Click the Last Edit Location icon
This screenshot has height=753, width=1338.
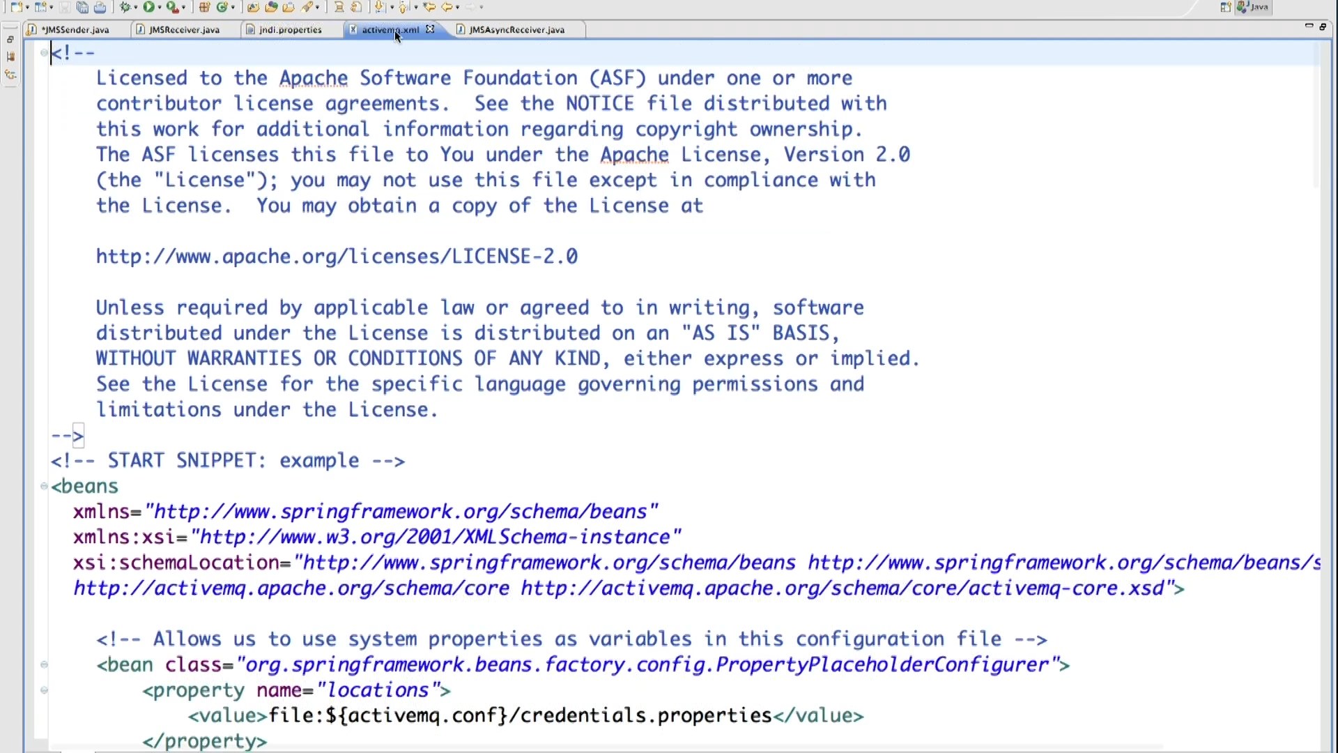pyautogui.click(x=429, y=7)
